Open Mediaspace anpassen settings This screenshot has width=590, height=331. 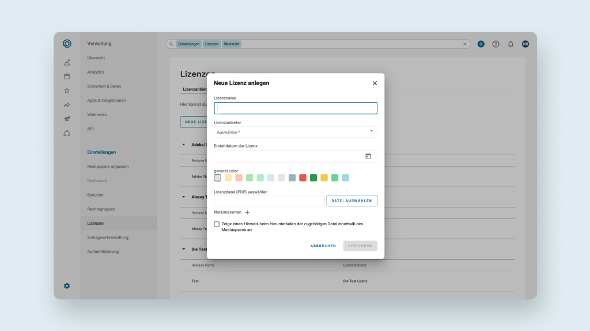pos(108,167)
